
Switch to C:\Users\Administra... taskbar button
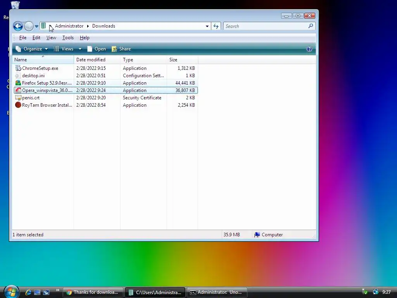click(x=155, y=292)
